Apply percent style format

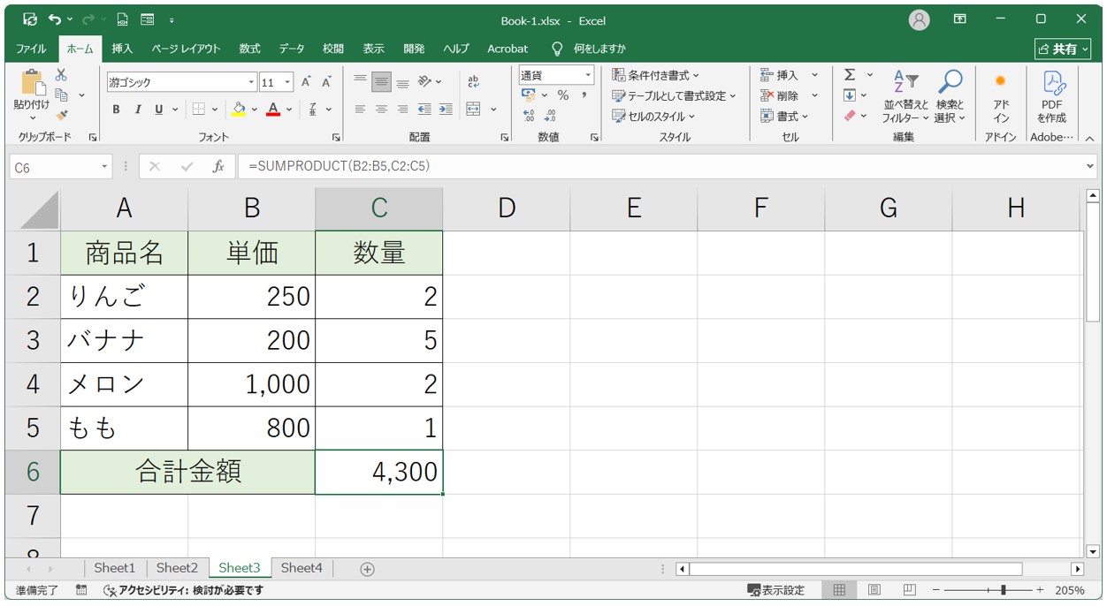point(562,95)
